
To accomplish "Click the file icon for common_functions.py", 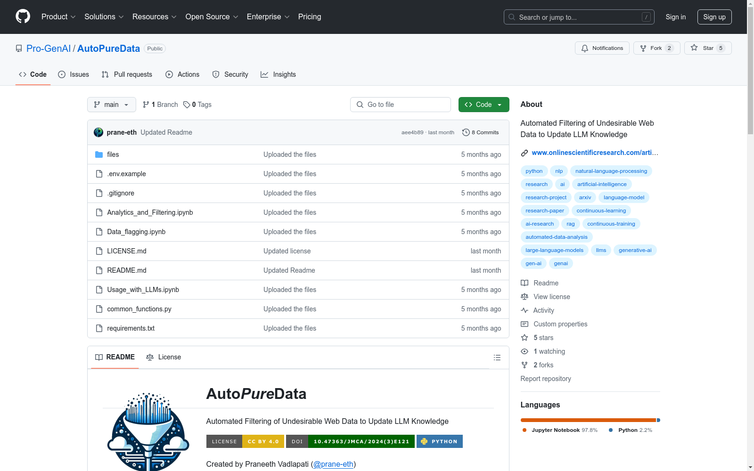I will [x=99, y=309].
